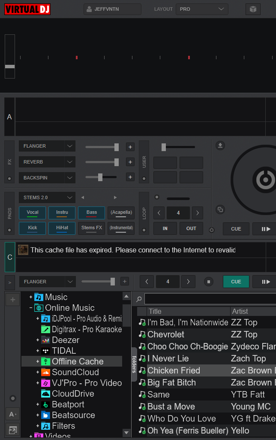Open the BACKSPIN effect dropdown
Screen dimensions: 276x440
click(47, 178)
